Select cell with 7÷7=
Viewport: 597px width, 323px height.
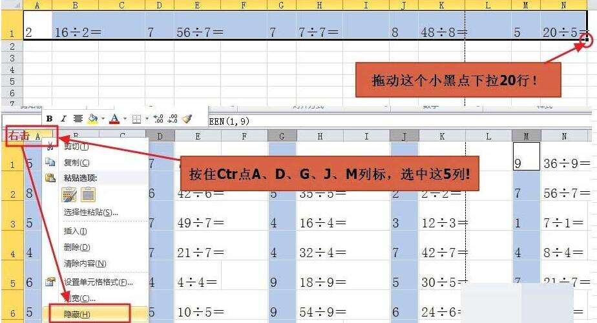319,25
